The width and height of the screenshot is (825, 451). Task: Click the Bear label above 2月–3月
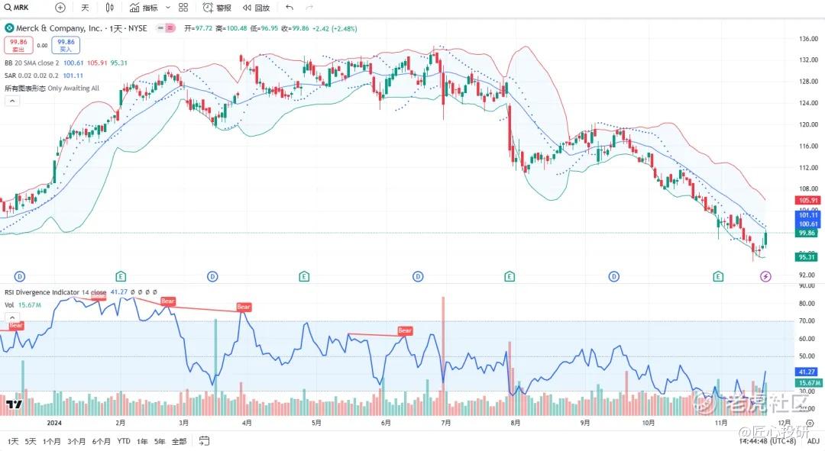(168, 301)
